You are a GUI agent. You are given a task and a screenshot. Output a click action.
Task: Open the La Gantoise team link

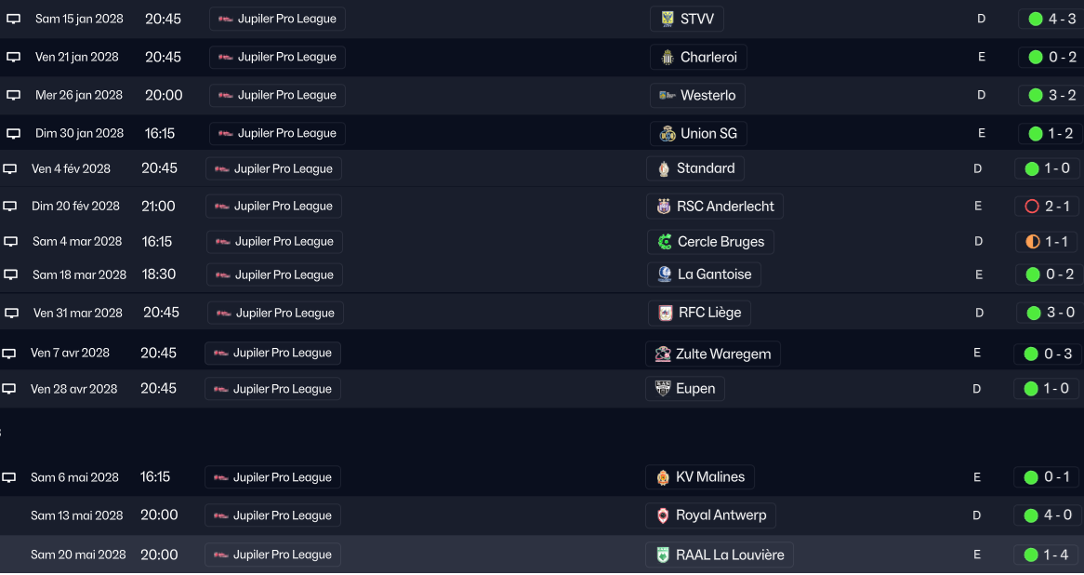(714, 274)
